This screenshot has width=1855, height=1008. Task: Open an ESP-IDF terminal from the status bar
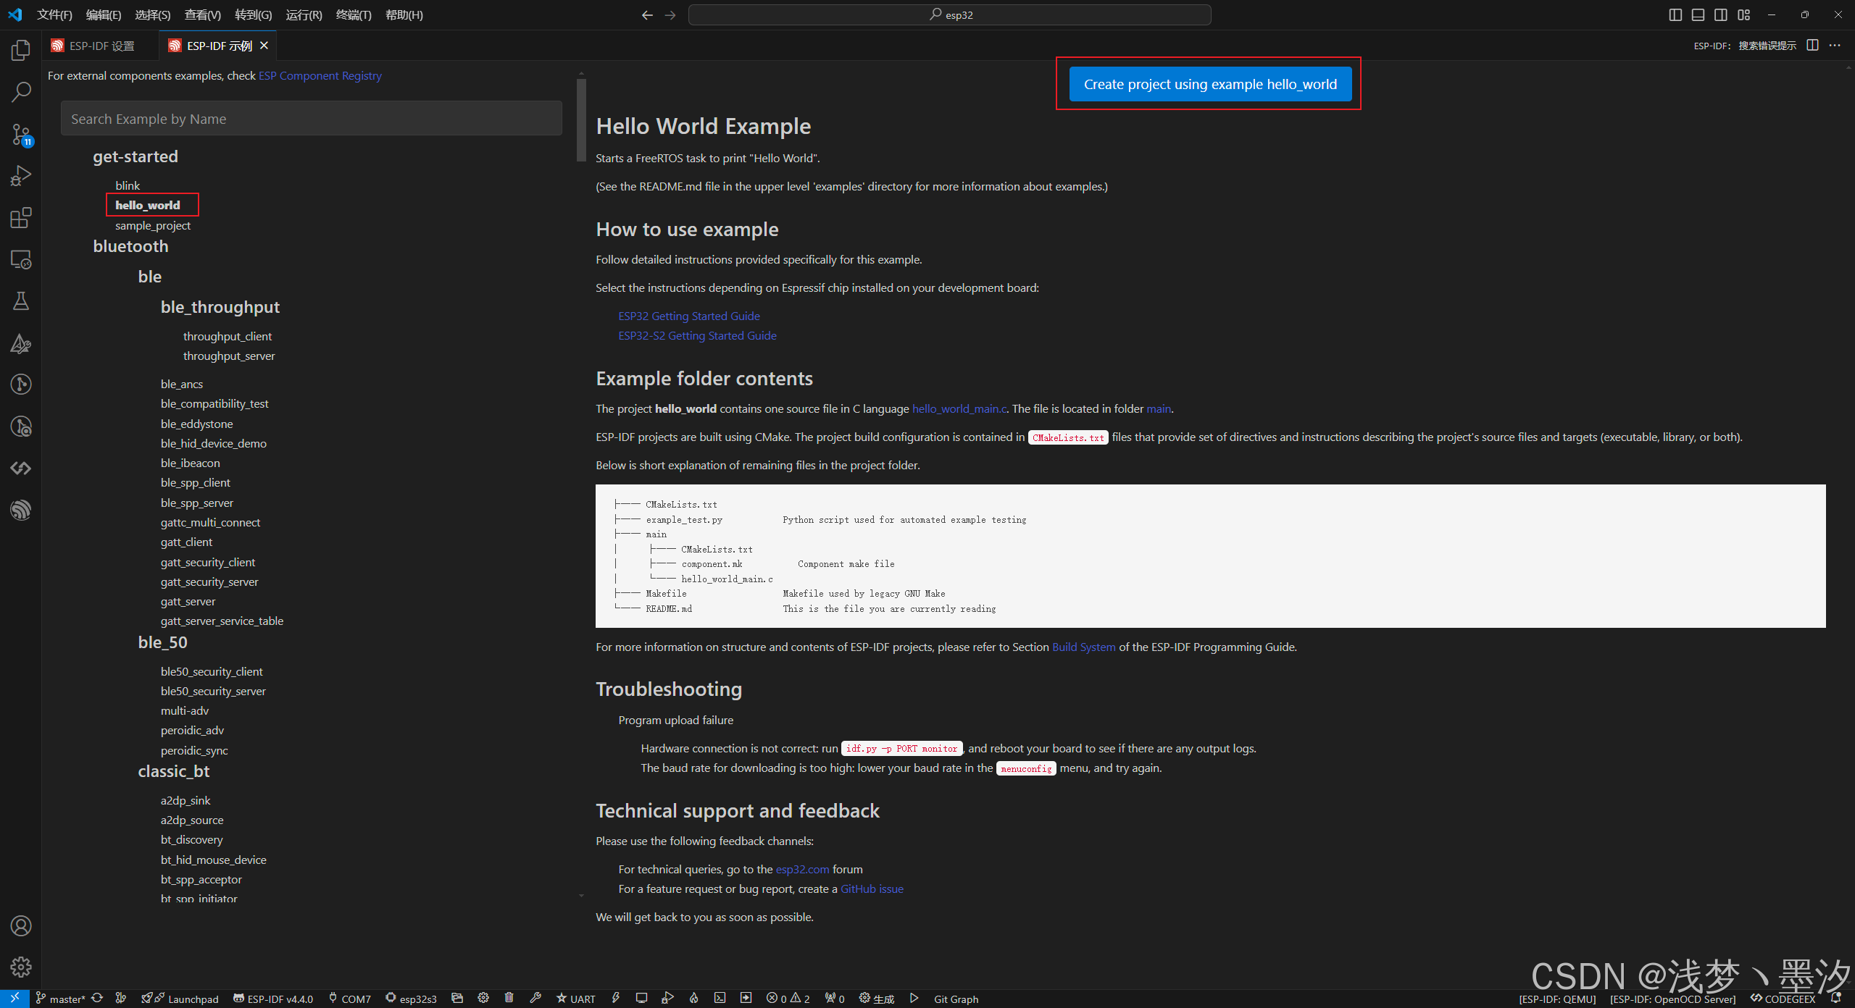[x=720, y=999]
